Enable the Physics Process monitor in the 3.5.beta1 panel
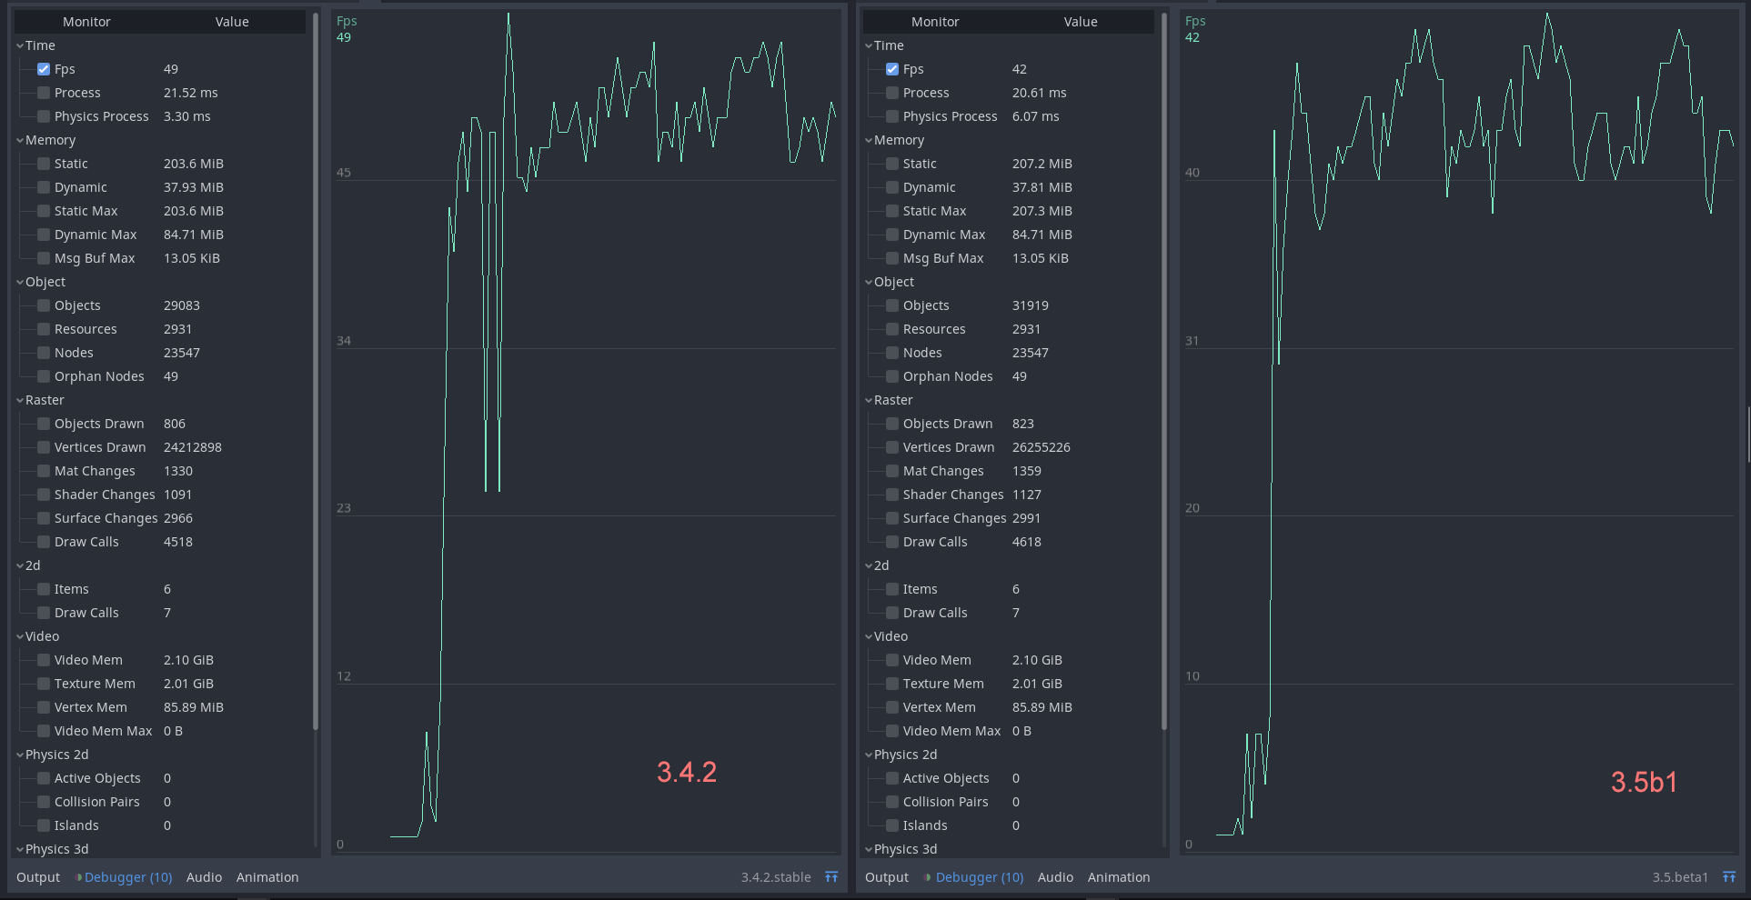1751x900 pixels. click(891, 116)
